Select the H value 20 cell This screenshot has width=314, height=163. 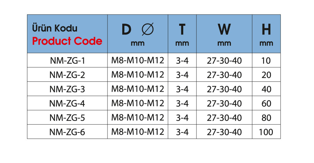click(x=266, y=75)
